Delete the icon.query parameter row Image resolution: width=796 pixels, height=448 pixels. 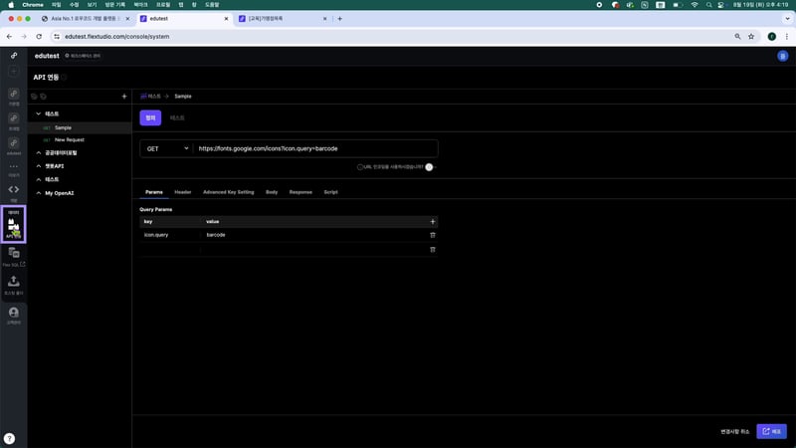[432, 235]
